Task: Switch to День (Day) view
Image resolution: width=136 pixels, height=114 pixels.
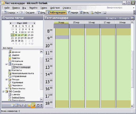Action: (41, 13)
